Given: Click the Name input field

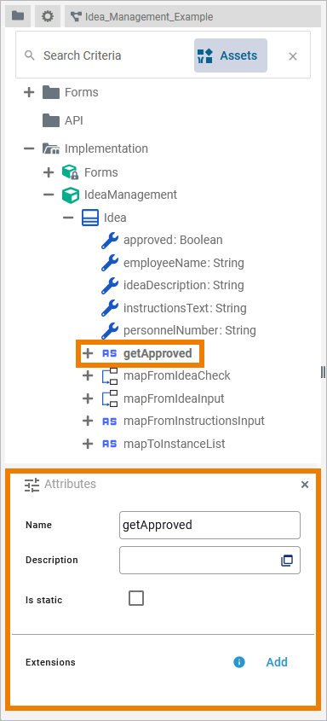Looking at the screenshot, I should click(x=209, y=525).
